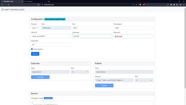The width and height of the screenshot is (186, 105).
Task: Focus the Keep Alive field showing 60
Action: coord(51,45)
